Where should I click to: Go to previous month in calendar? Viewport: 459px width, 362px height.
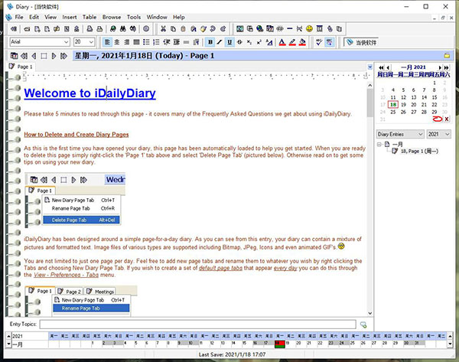[388, 67]
